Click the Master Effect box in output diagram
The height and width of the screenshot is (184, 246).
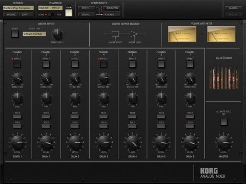(115, 34)
